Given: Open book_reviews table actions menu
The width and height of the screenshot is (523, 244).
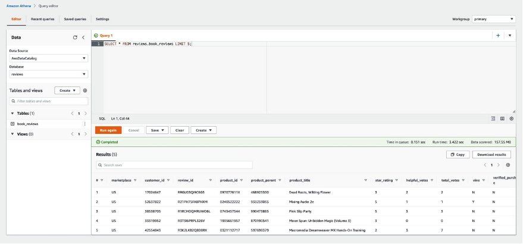Looking at the screenshot, I should (84, 124).
